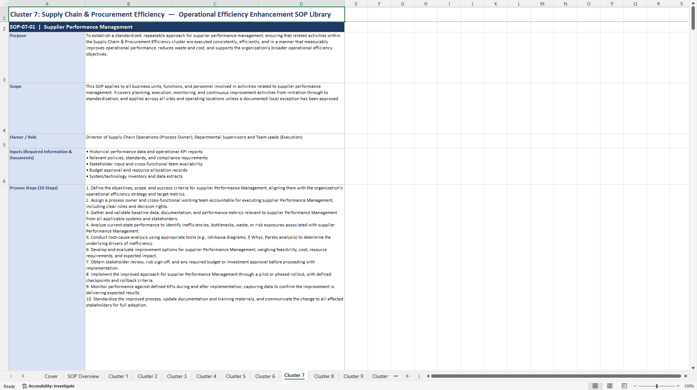Screen dimensions: 697x390
Task: Go to next sheet tabs arrow
Action: pyautogui.click(x=23, y=376)
